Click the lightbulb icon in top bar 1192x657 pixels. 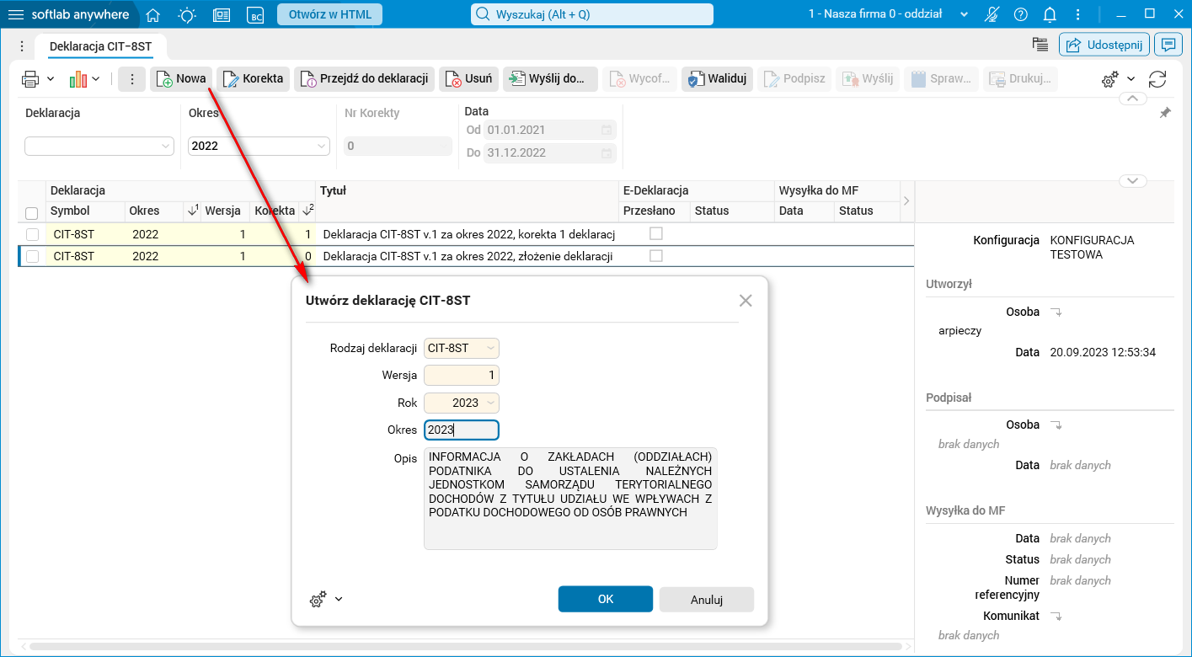(x=186, y=14)
